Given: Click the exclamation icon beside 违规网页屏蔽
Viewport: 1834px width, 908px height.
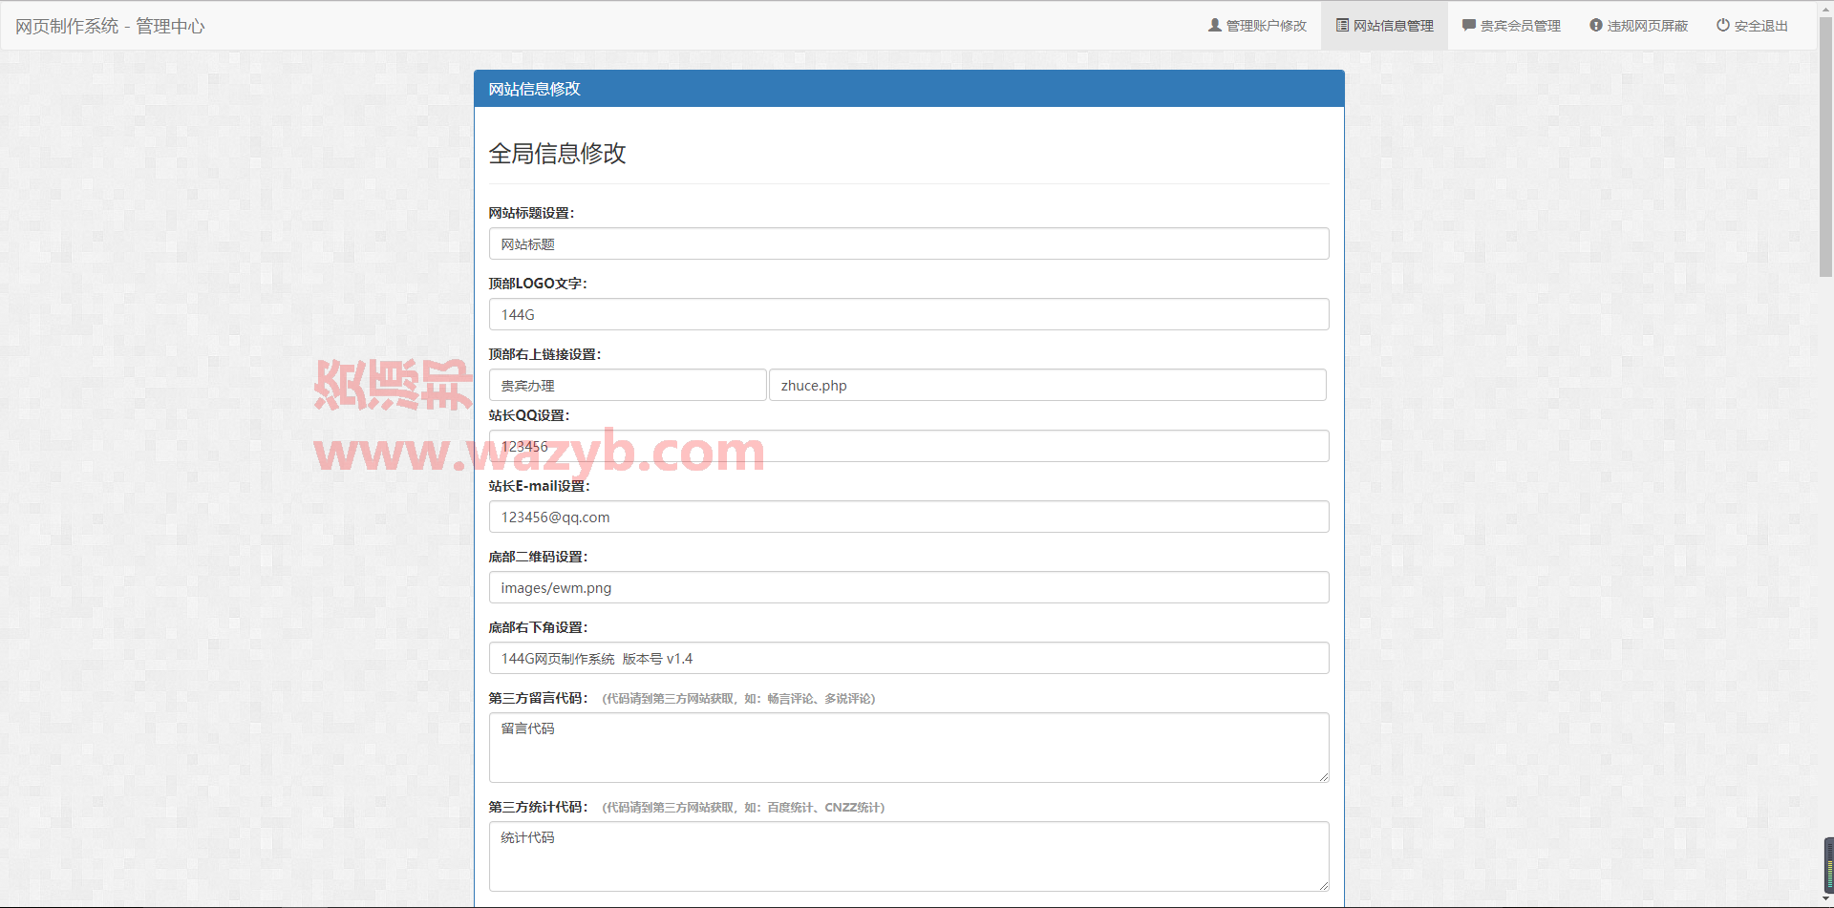Looking at the screenshot, I should (x=1596, y=25).
